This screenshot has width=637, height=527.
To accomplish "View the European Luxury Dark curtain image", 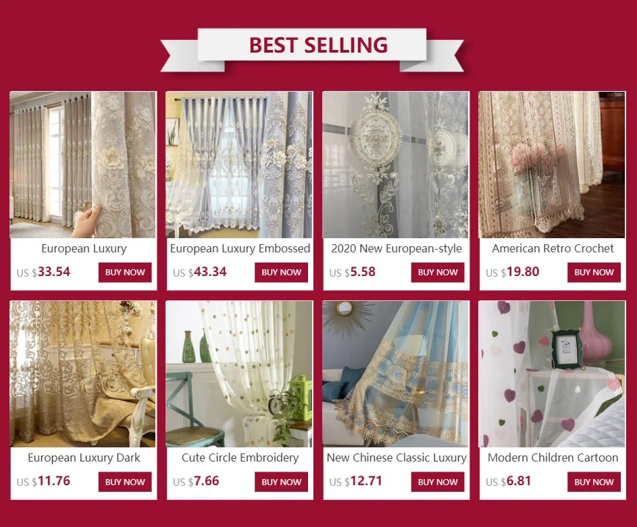I will [x=83, y=374].
